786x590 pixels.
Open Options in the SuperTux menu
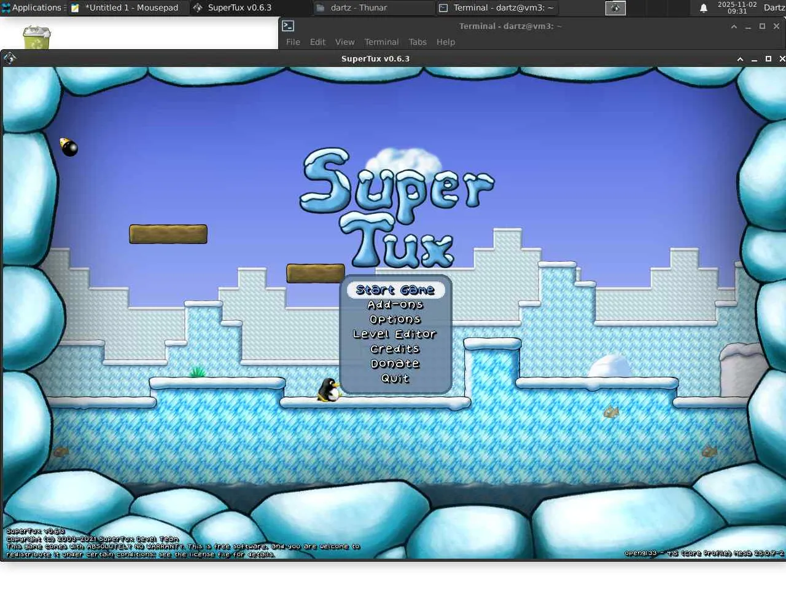coord(395,320)
